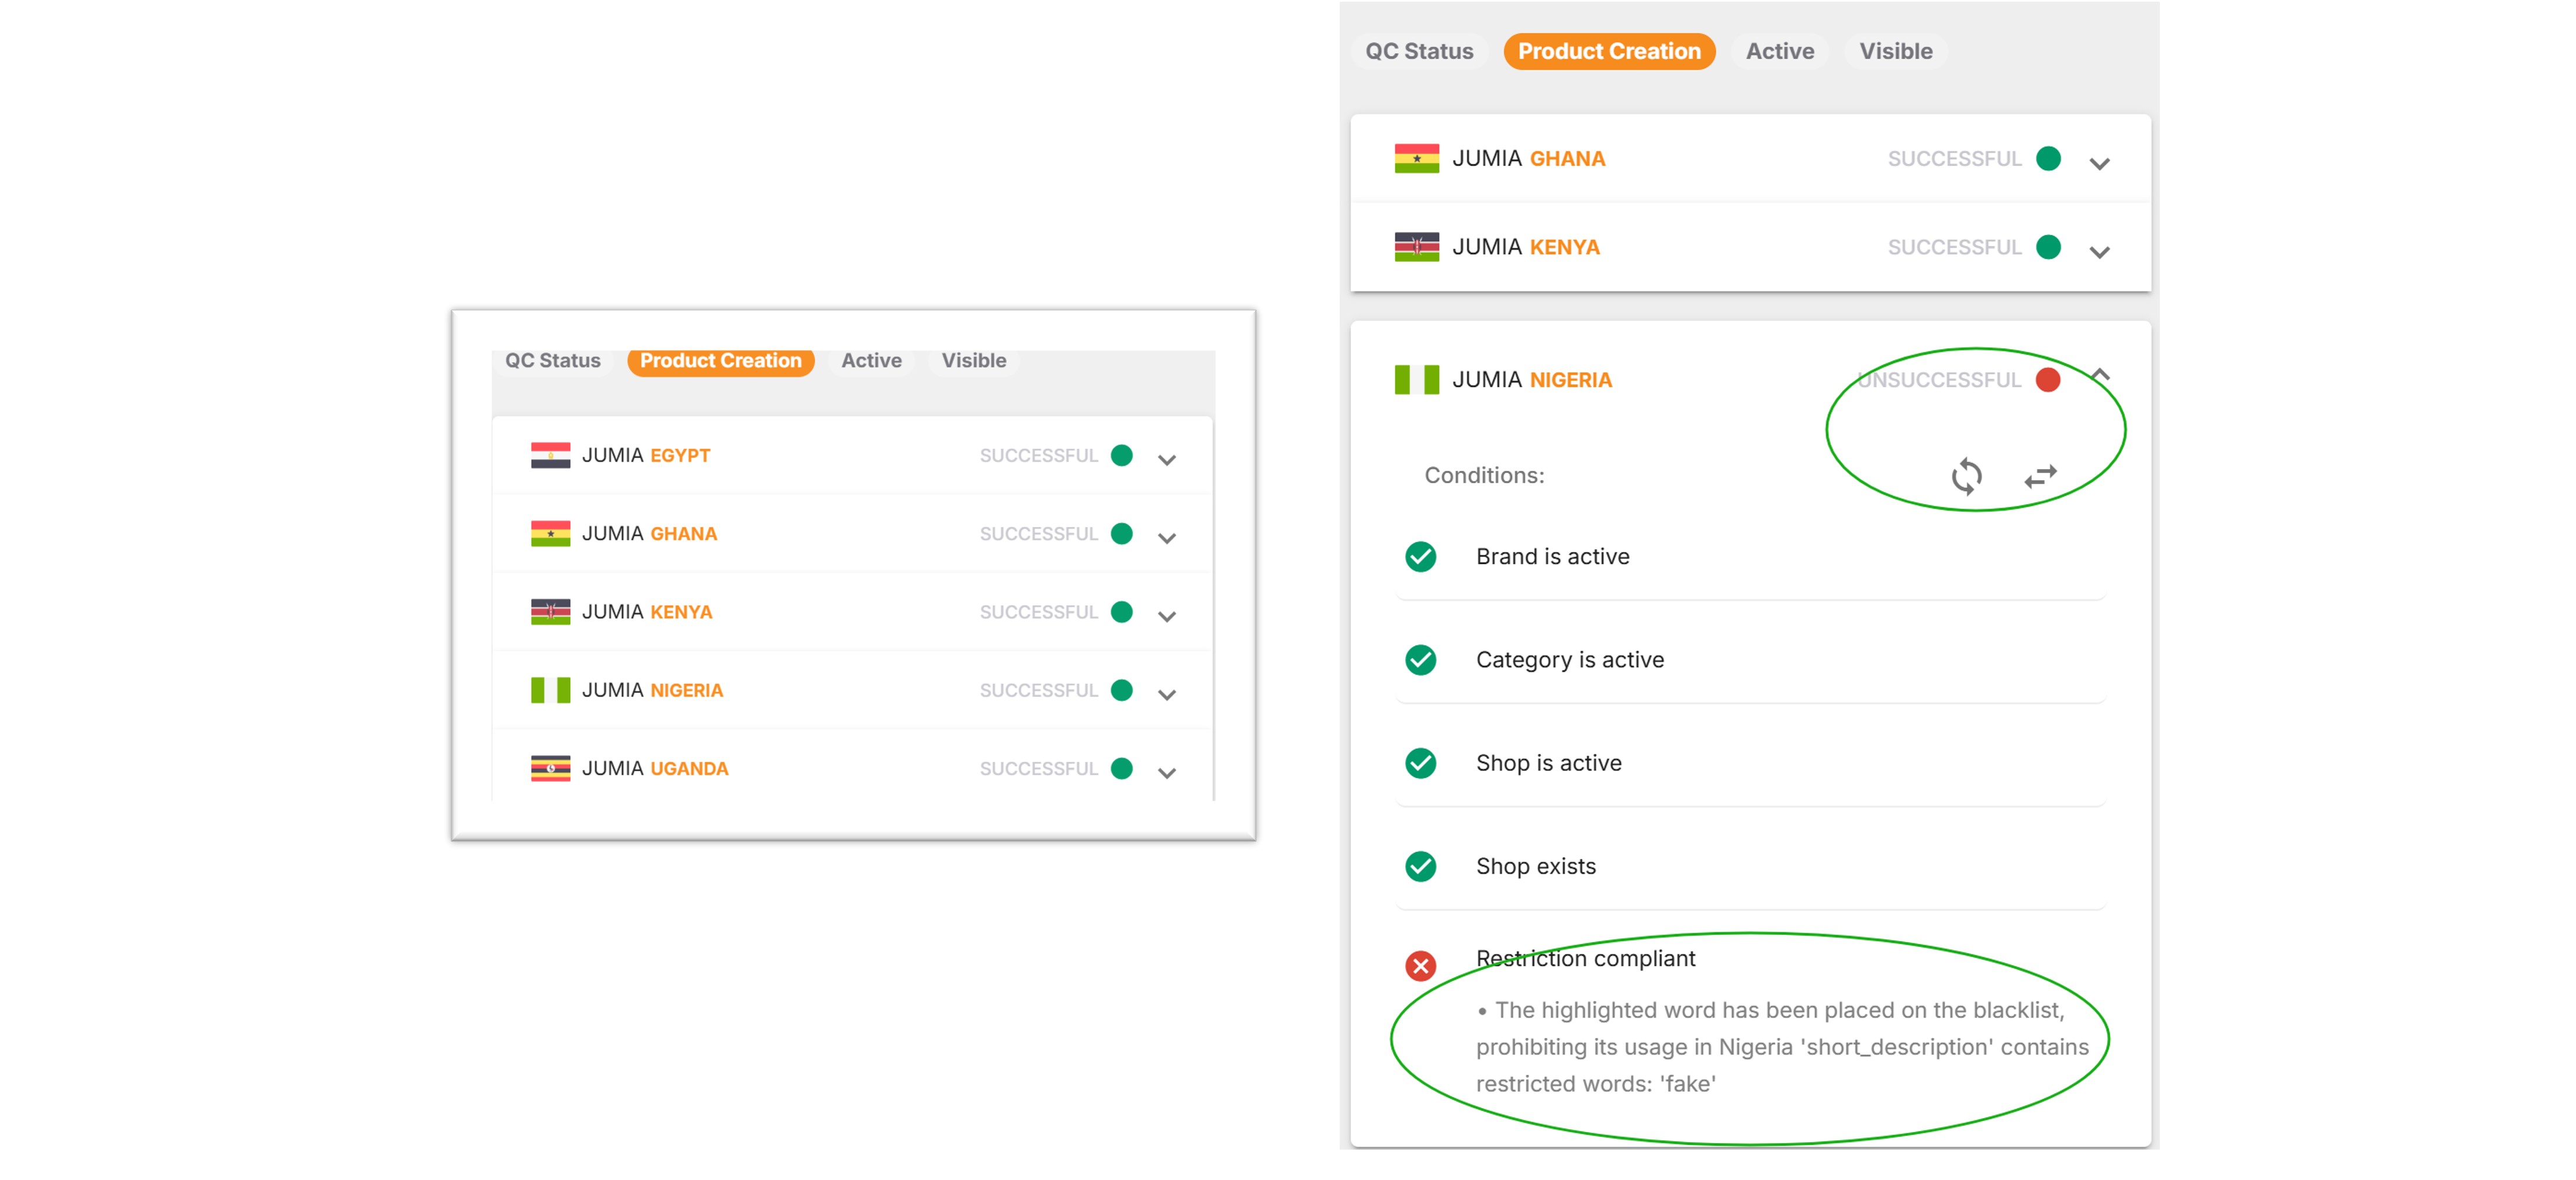The image size is (2576, 1180).
Task: Click JUMIA NIGERIA label in left panel
Action: click(652, 690)
